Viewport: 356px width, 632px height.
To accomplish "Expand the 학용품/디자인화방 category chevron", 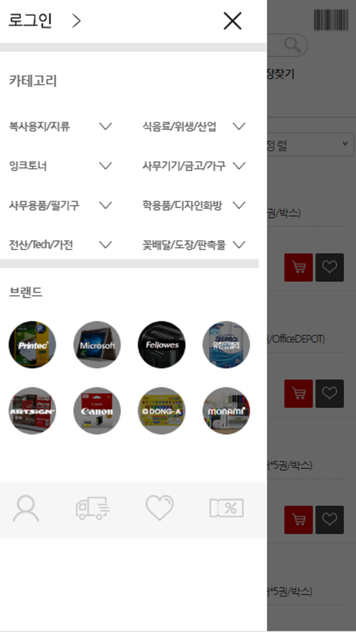I will point(239,205).
